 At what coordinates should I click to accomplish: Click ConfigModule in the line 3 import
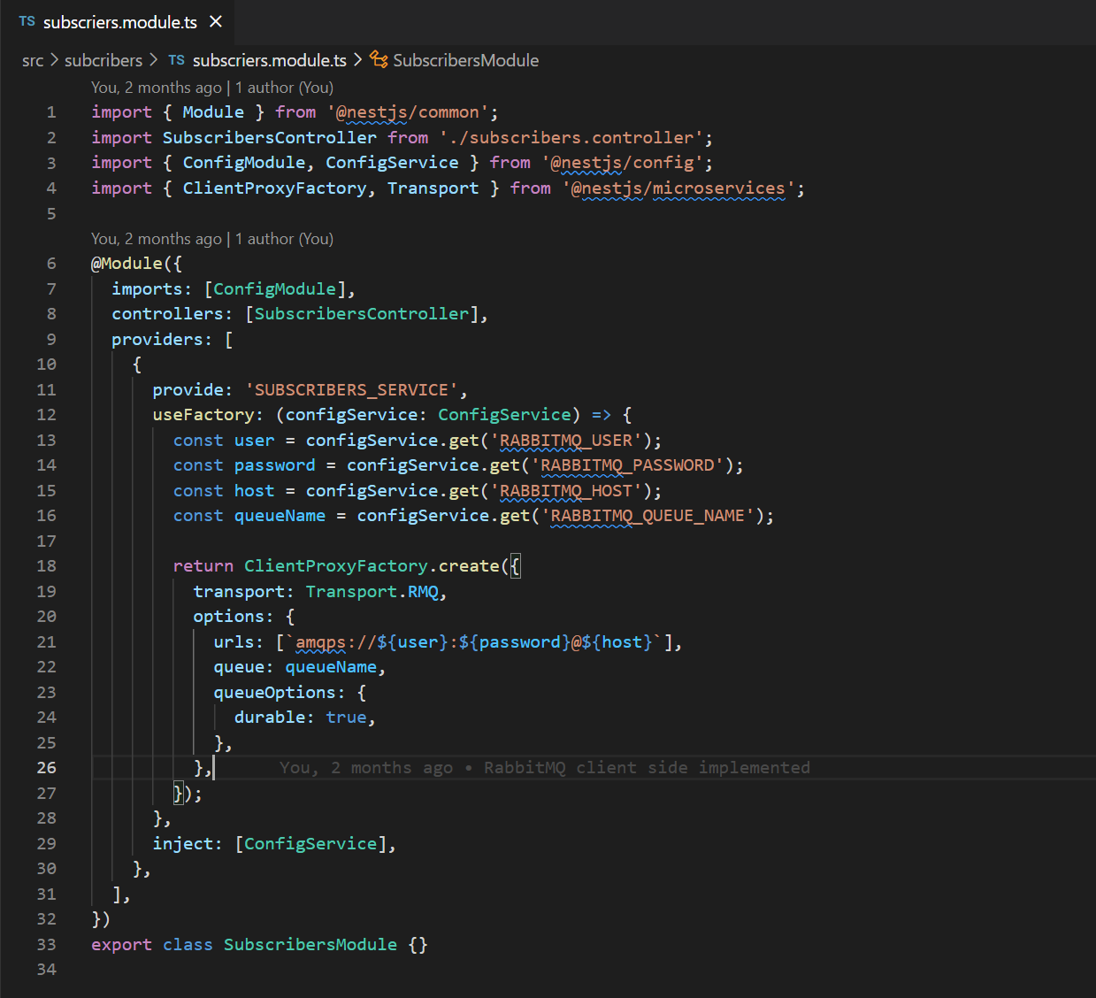tap(244, 163)
